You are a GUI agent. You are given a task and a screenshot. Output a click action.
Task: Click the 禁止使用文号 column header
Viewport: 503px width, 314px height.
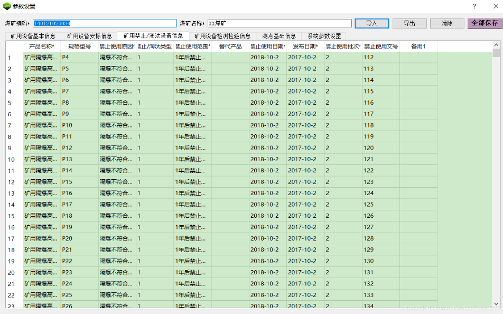point(381,47)
